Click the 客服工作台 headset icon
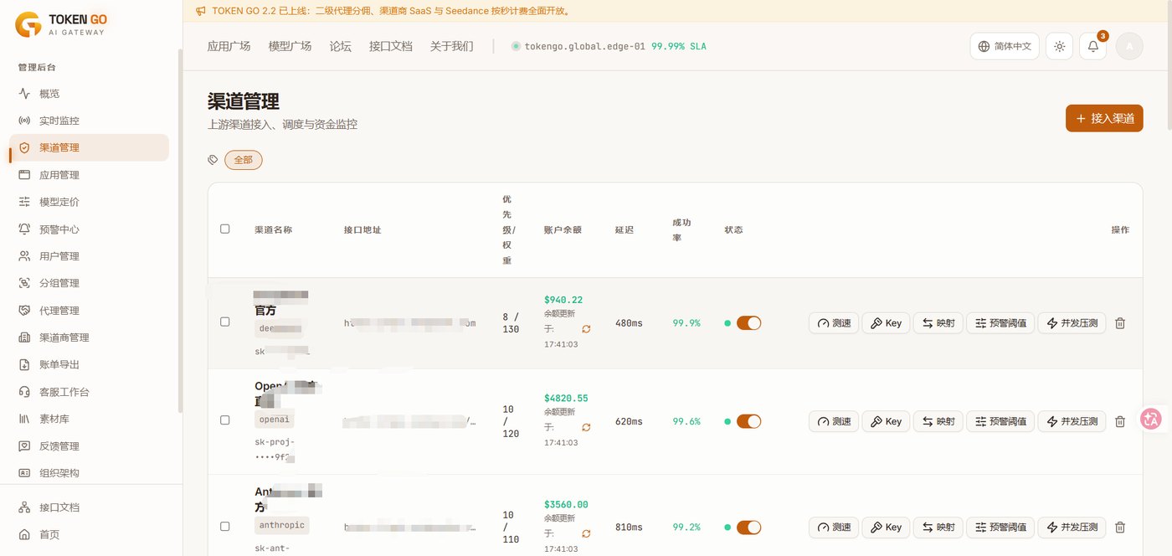 24,392
